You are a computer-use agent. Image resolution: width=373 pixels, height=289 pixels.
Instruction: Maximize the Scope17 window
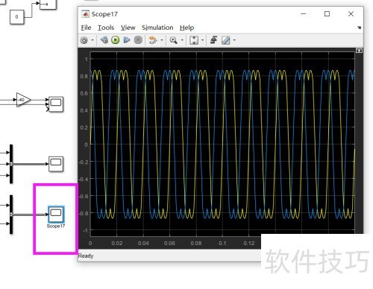pyautogui.click(x=327, y=14)
